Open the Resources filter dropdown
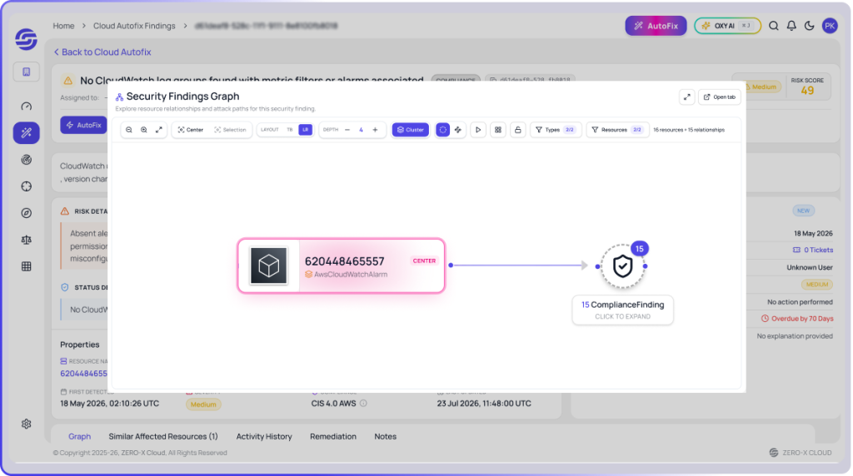 [x=617, y=130]
